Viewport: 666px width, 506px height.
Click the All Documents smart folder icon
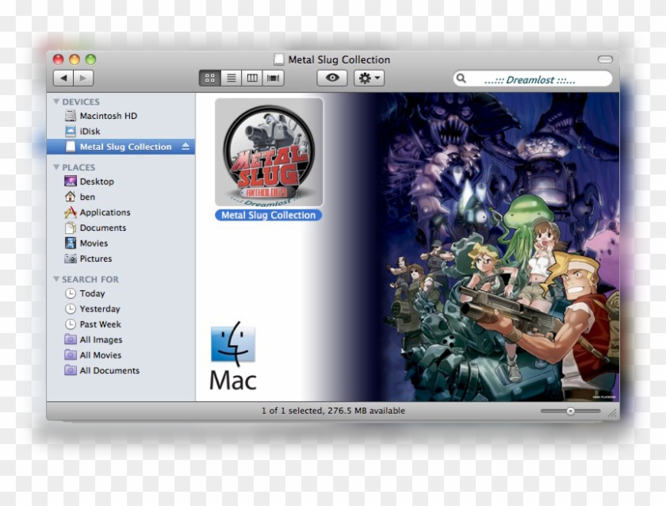70,370
